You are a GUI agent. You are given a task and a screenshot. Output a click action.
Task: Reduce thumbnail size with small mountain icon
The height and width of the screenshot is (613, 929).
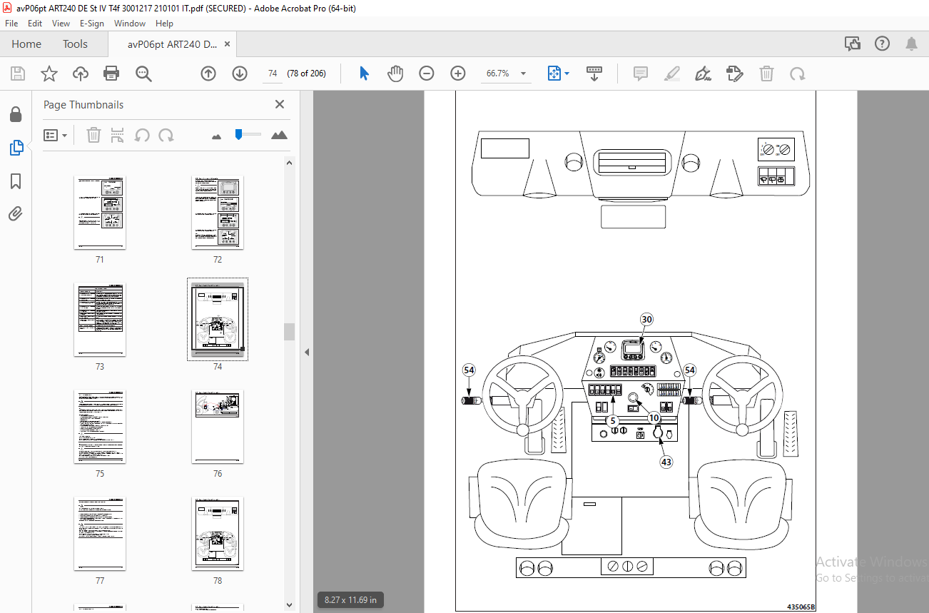click(217, 136)
